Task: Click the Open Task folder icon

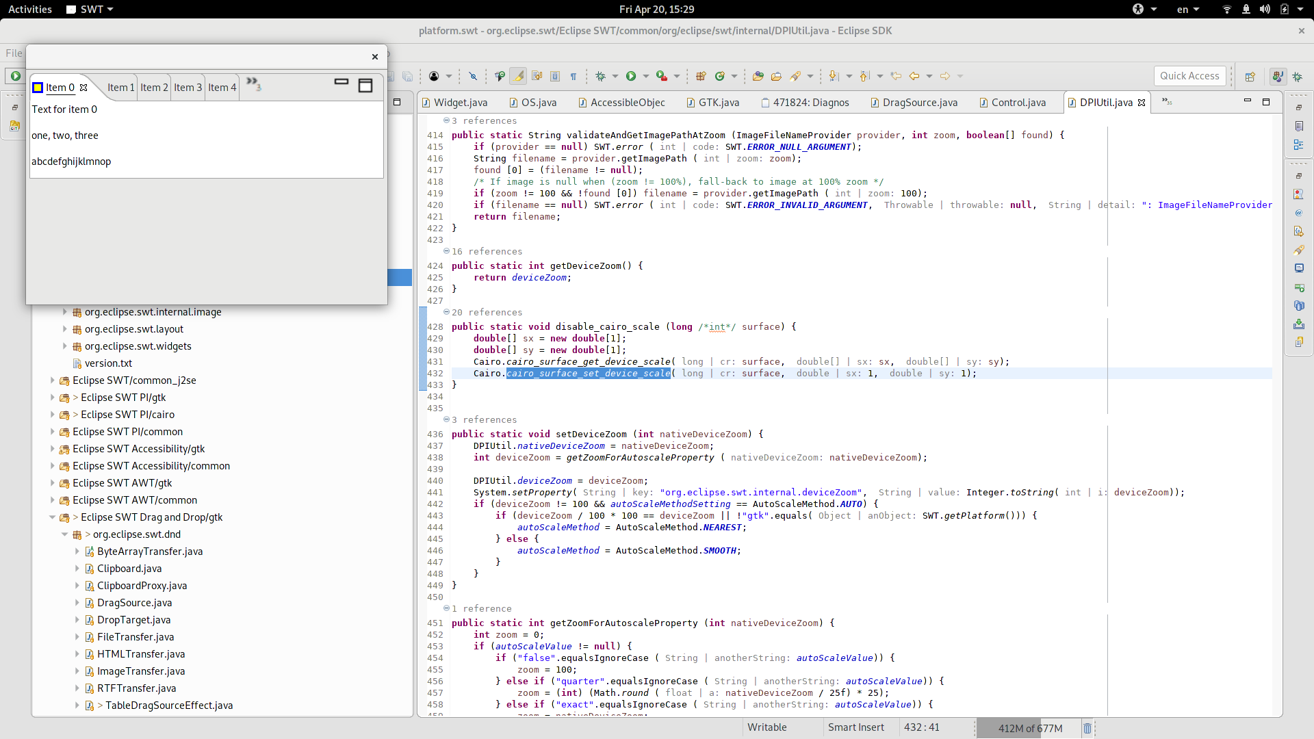Action: coord(776,76)
